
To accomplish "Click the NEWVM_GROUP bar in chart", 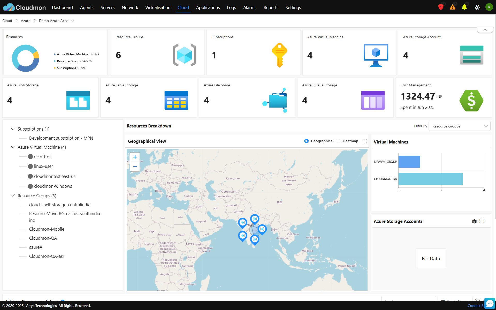I will click(409, 162).
